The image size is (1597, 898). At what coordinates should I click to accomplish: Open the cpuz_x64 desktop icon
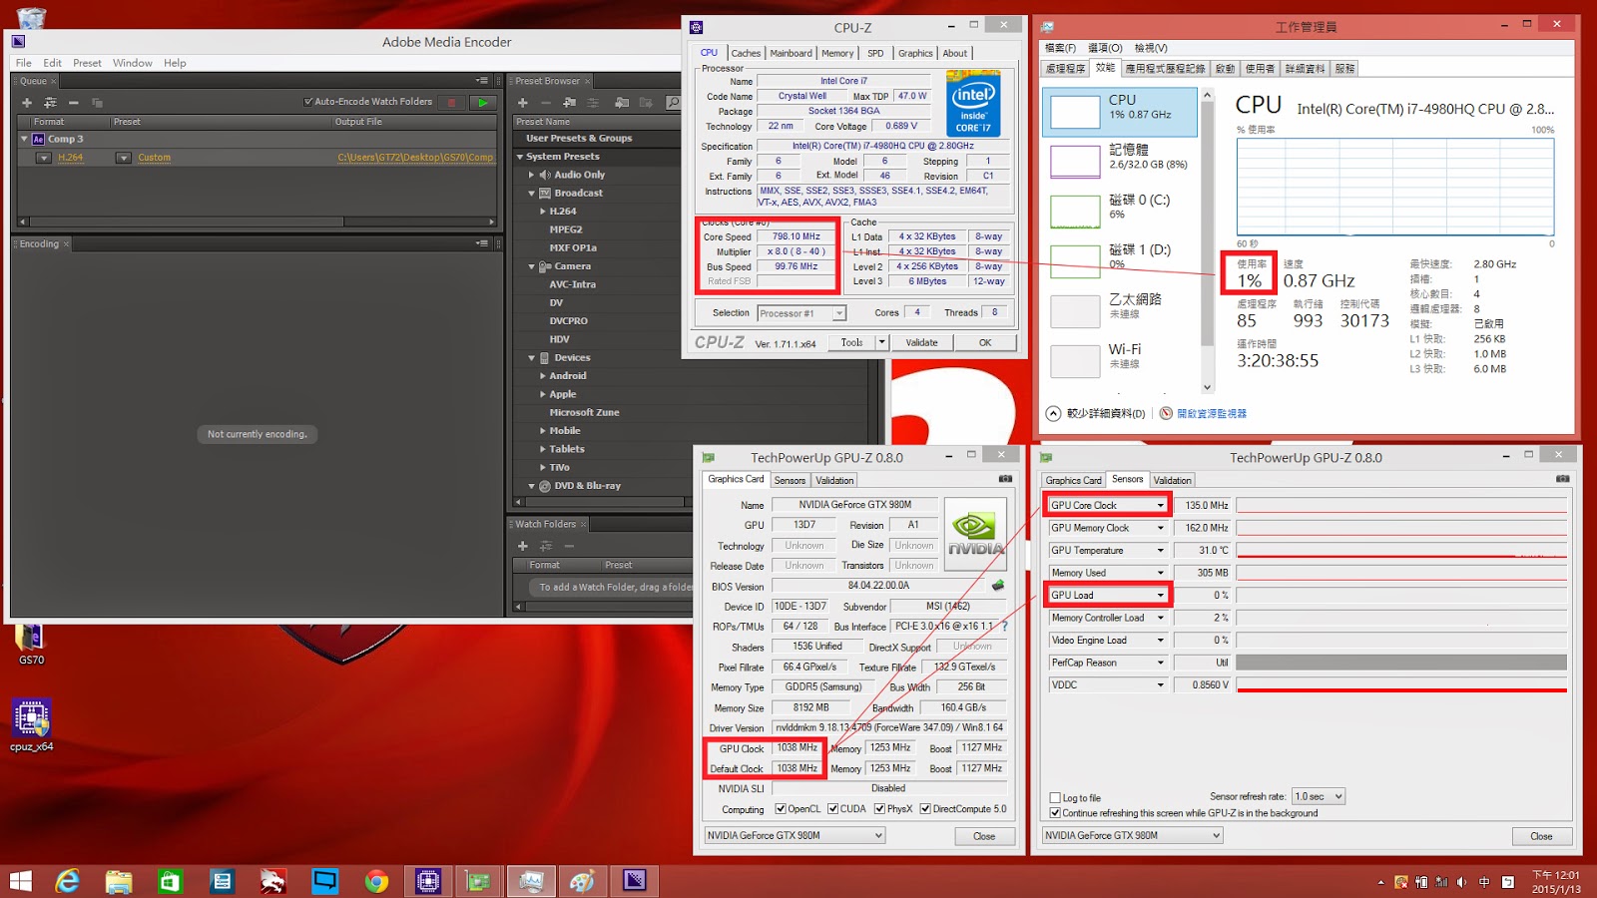pyautogui.click(x=31, y=724)
